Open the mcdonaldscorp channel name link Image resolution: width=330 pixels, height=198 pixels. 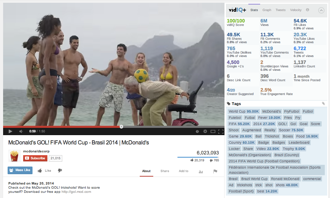[36, 151]
